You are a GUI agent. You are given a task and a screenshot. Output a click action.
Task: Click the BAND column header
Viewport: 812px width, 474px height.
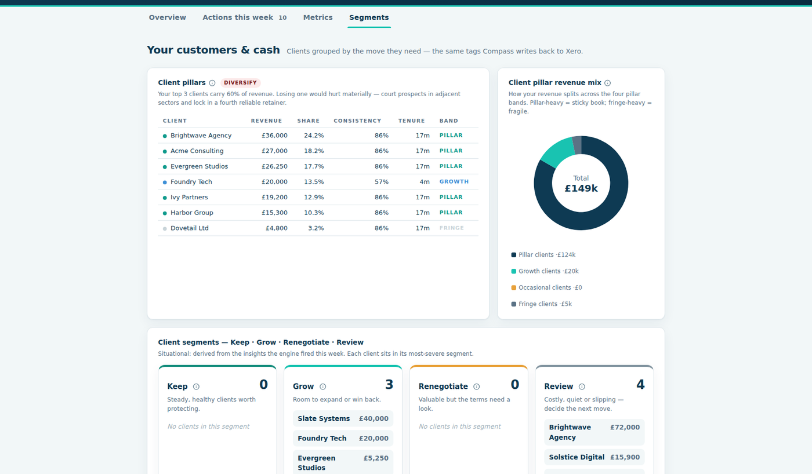(x=449, y=121)
